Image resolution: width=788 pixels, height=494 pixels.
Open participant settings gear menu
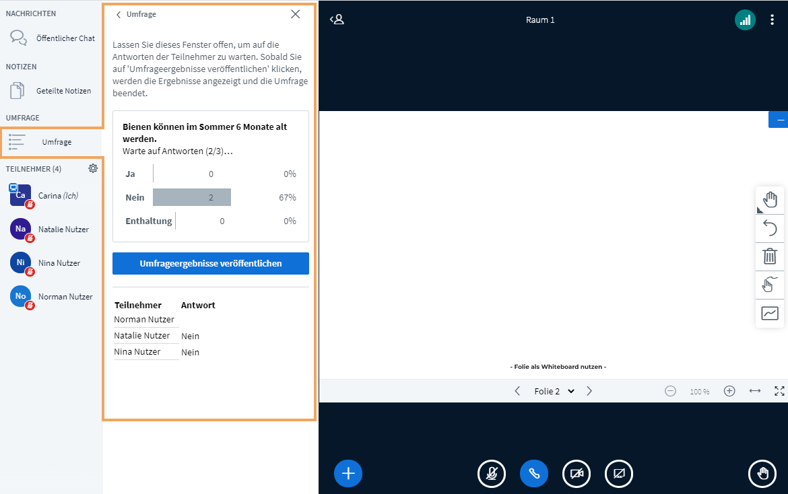(x=93, y=169)
